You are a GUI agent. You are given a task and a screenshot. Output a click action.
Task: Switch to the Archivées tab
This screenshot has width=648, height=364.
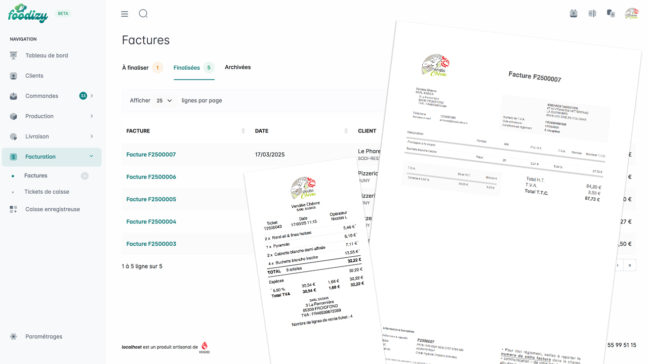[237, 67]
